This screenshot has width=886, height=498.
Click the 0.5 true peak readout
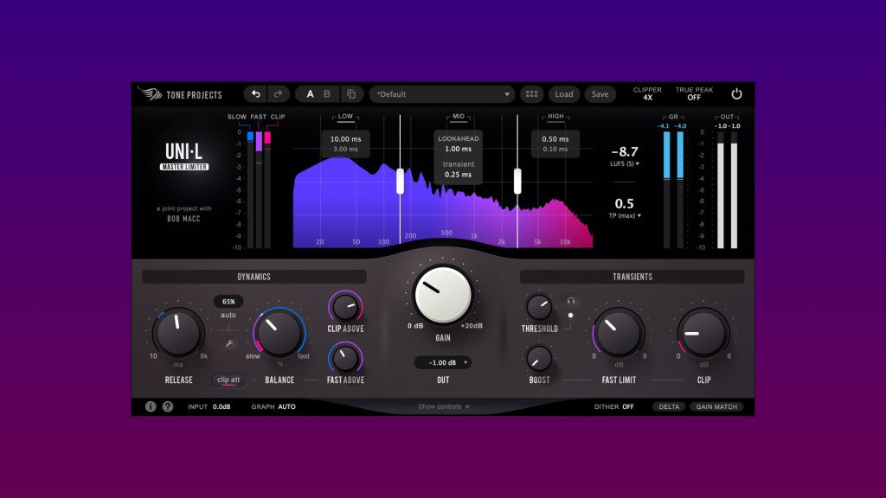(x=625, y=203)
